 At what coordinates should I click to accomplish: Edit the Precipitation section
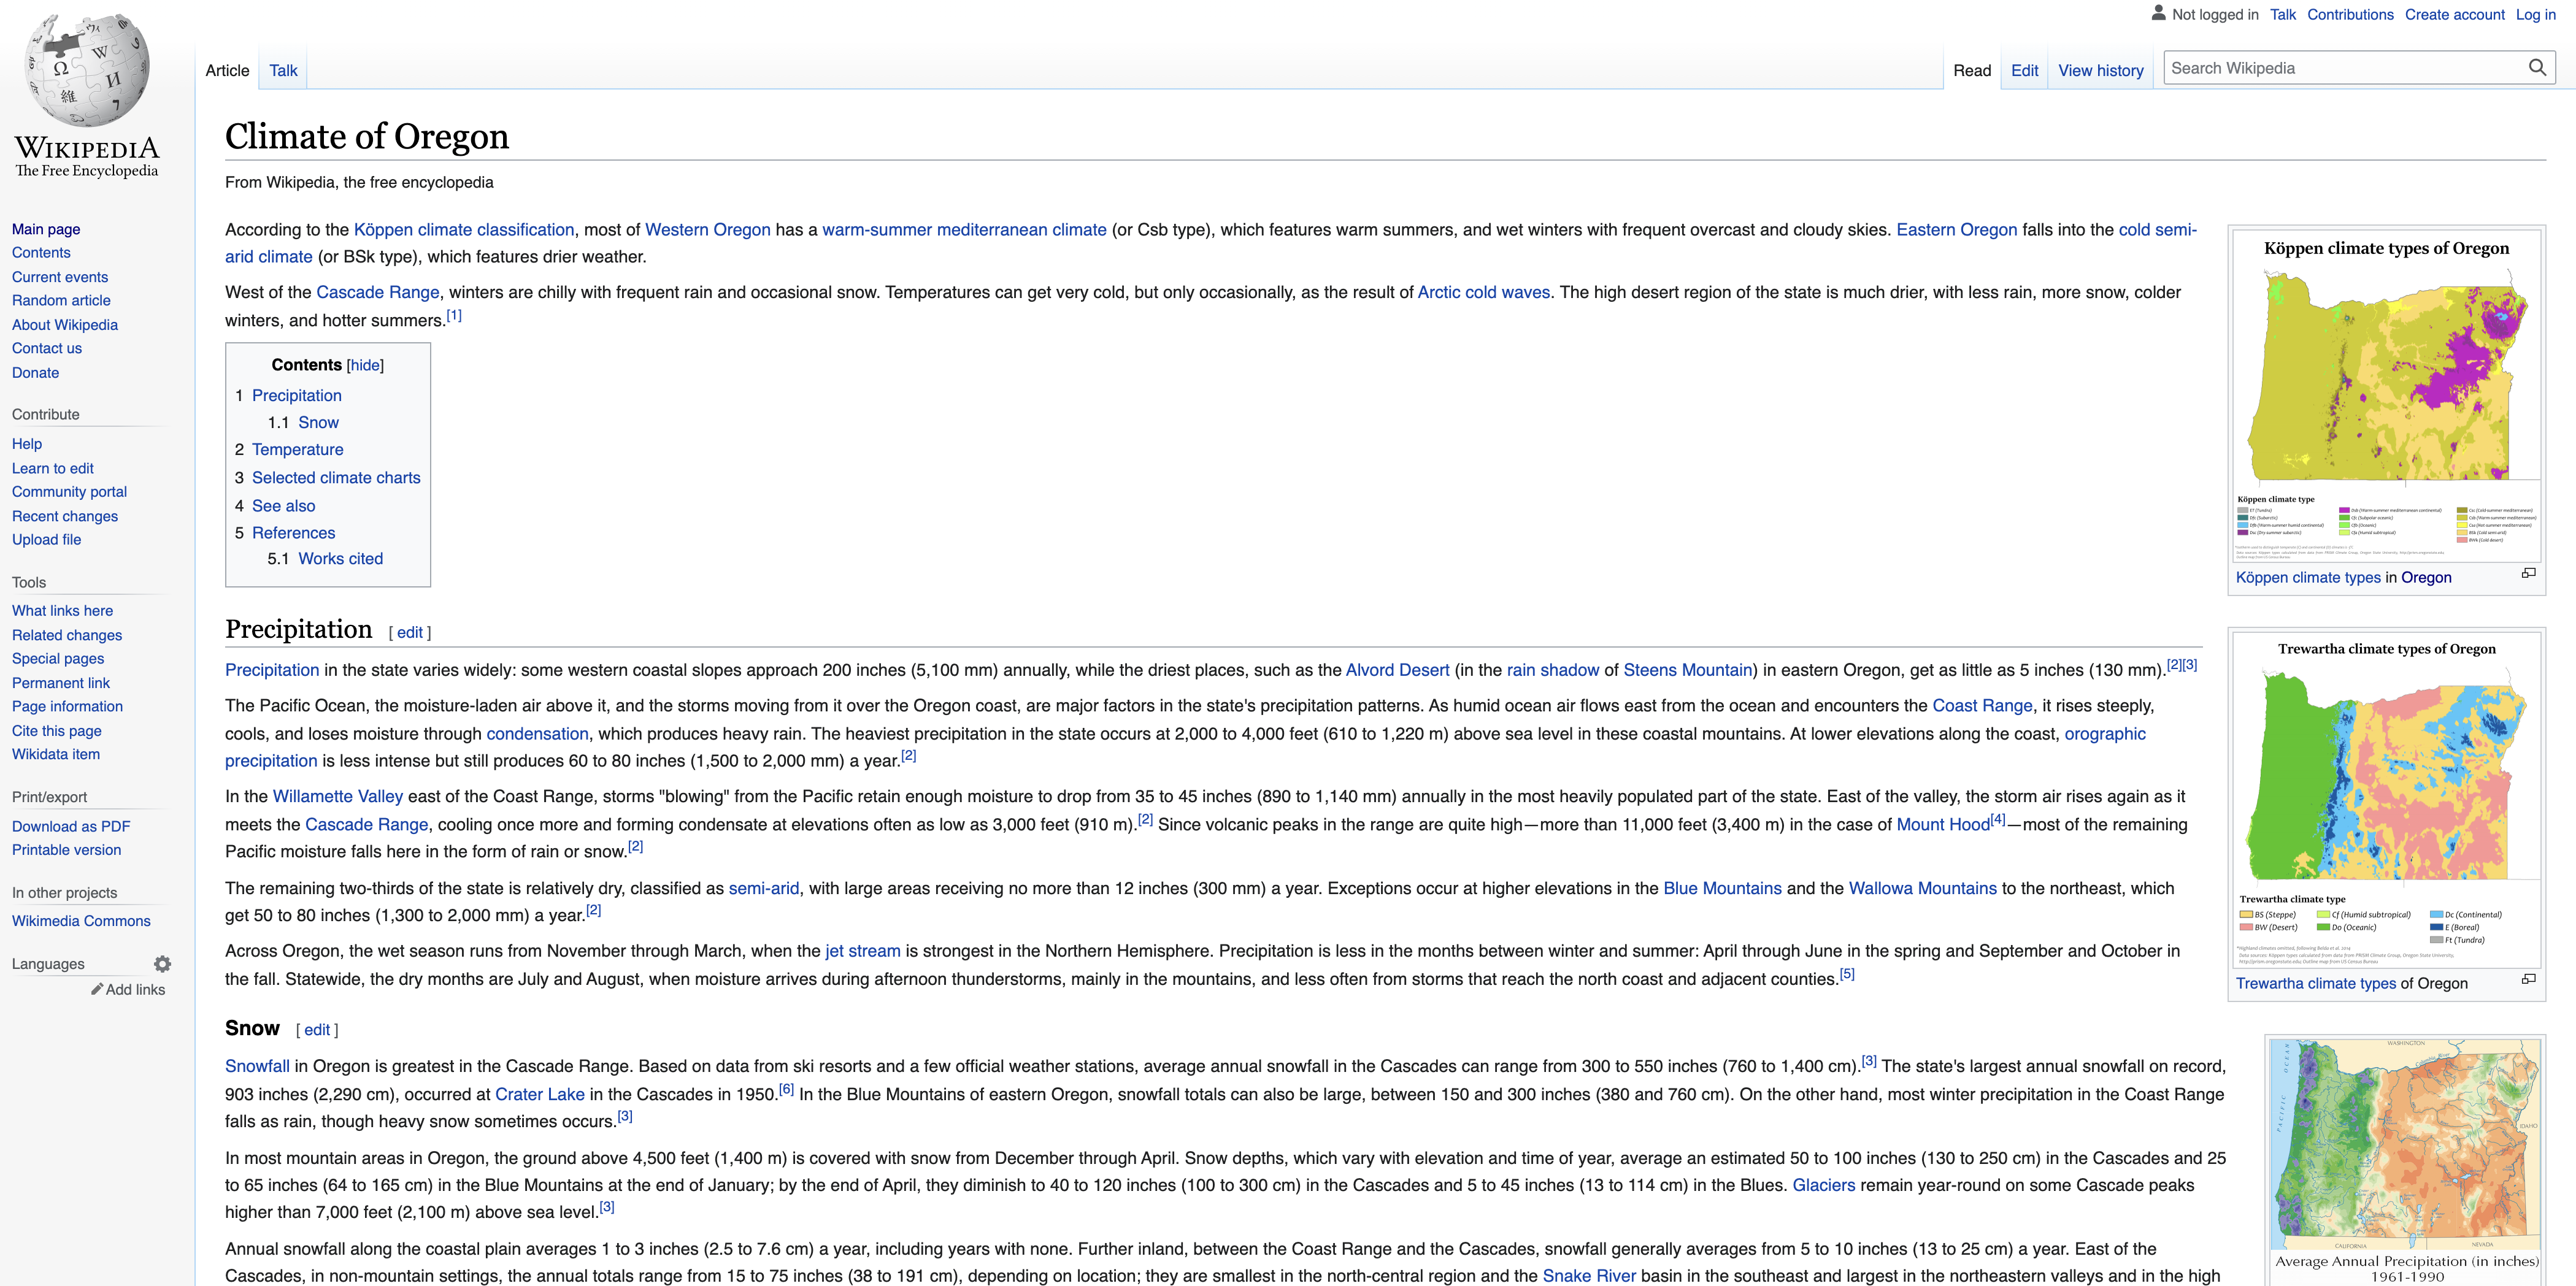click(x=410, y=632)
